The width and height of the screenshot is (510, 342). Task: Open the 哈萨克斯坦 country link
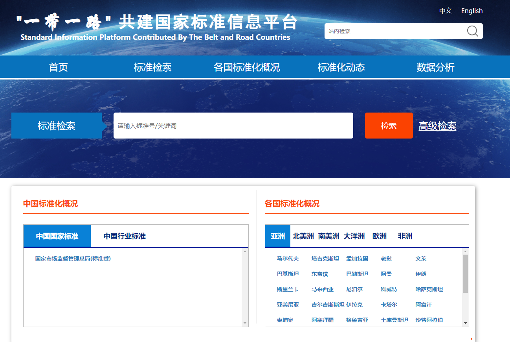click(429, 289)
